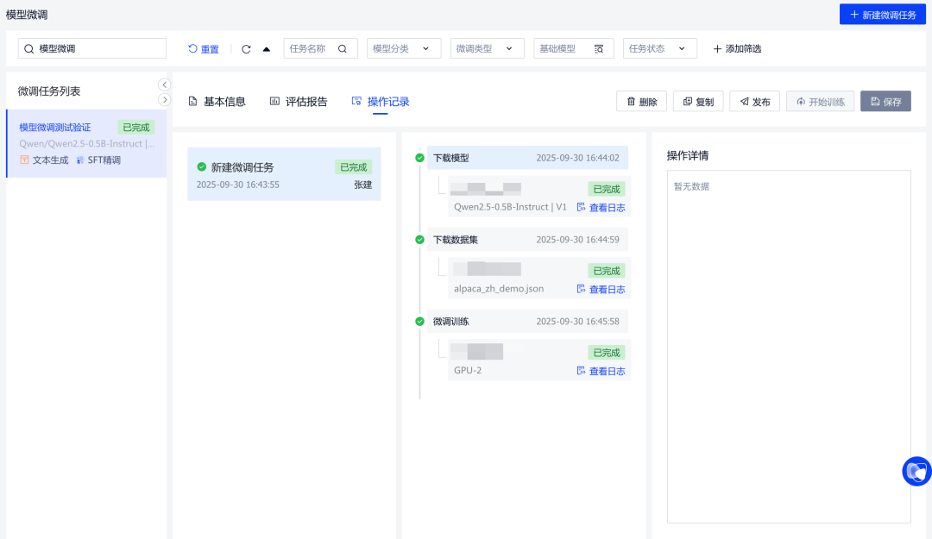View log for Qwen2.5-0.5B-Instruct download
Screen dimensions: 932x539
pyautogui.click(x=601, y=207)
